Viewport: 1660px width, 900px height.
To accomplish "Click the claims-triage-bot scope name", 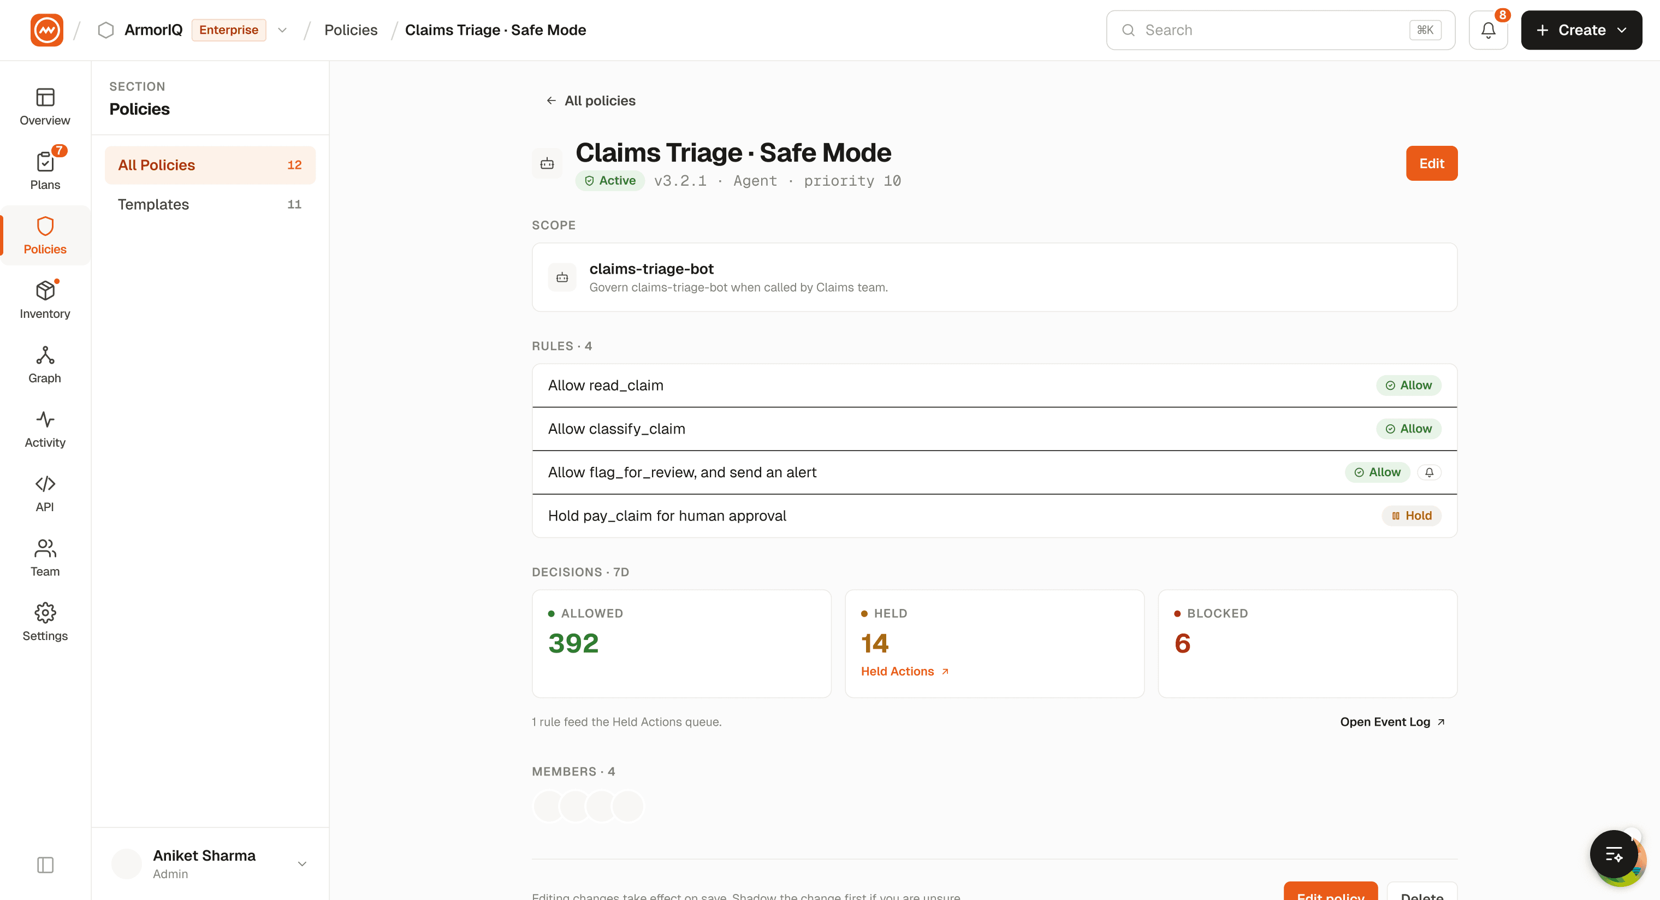I will click(651, 269).
